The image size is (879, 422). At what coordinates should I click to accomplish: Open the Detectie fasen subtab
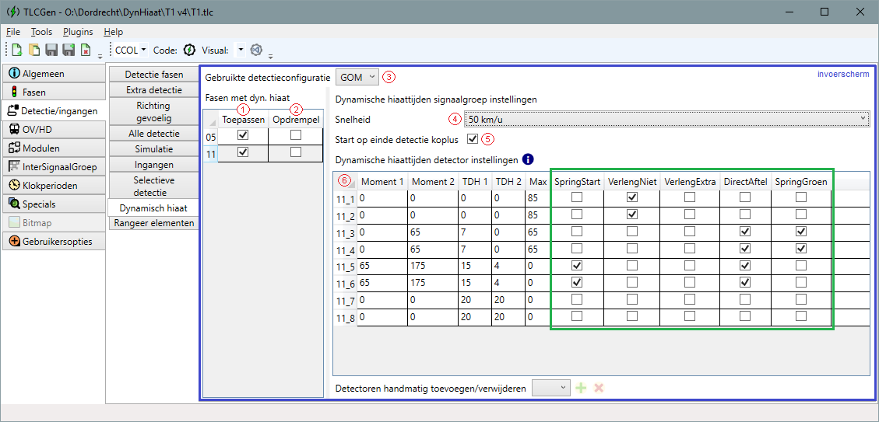click(153, 75)
